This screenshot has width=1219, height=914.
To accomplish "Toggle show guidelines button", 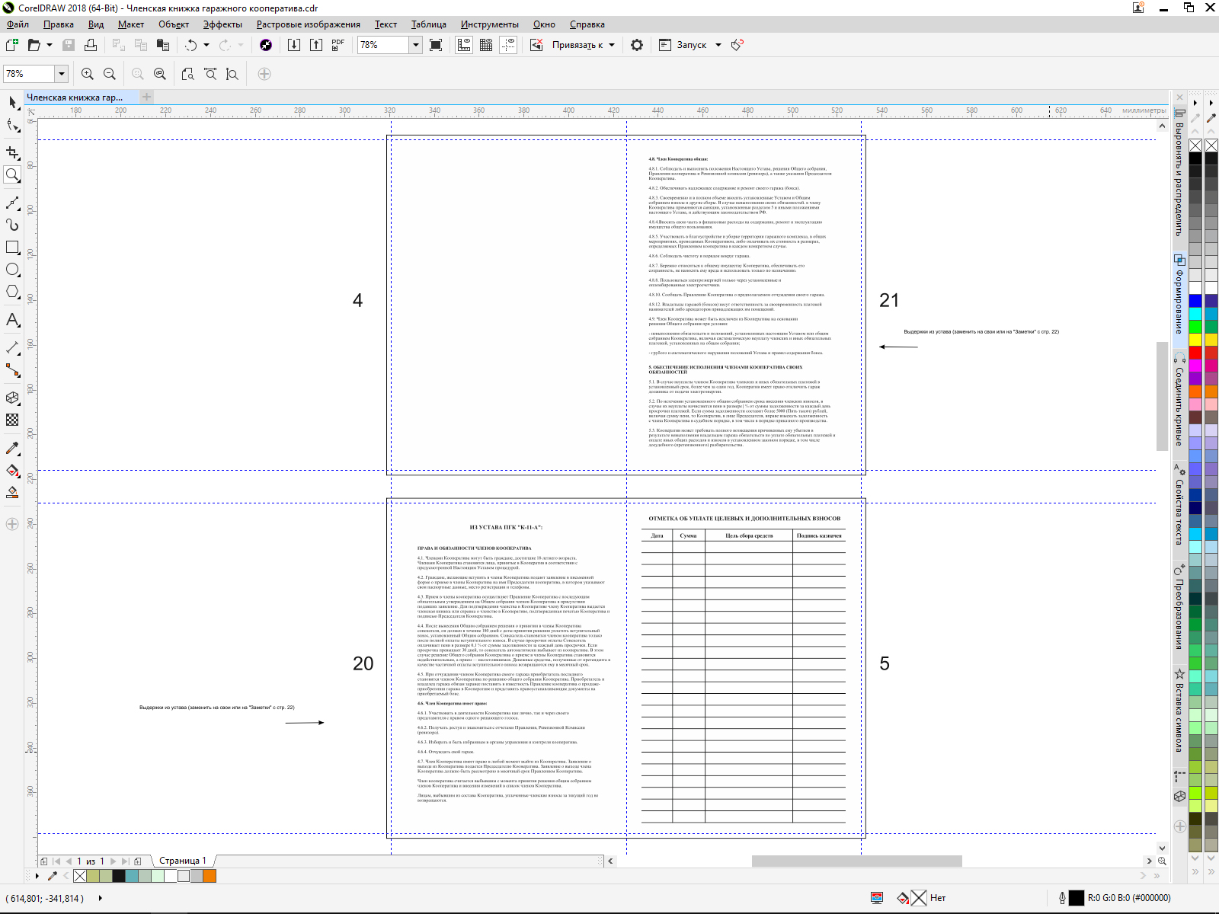I will 508,45.
